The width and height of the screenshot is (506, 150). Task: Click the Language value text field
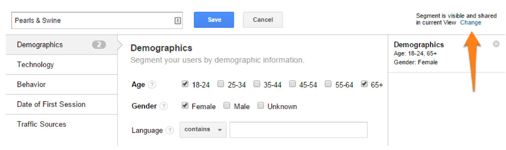pos(299,130)
